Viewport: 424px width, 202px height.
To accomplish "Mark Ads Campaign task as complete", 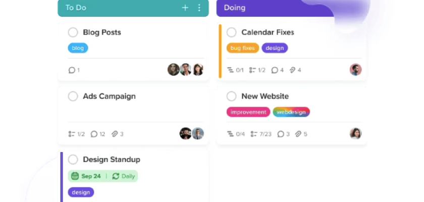I will point(73,96).
